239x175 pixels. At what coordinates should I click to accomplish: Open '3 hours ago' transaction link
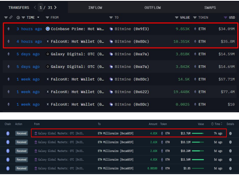tap(29, 29)
